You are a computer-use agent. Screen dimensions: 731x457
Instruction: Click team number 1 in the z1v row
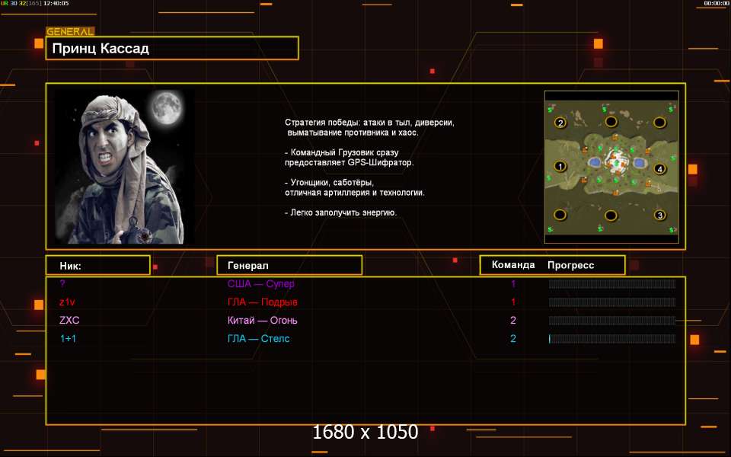pos(513,302)
